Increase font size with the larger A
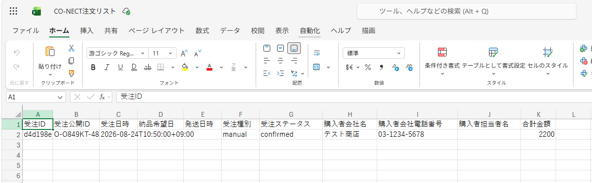 click(x=184, y=54)
